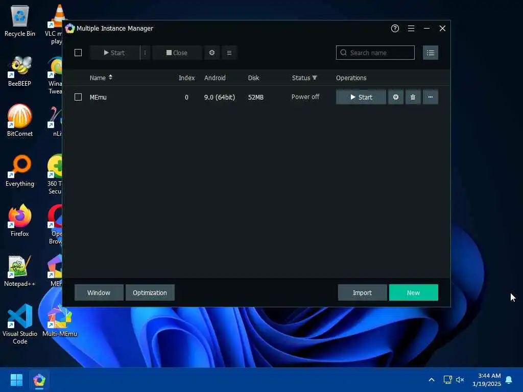Open Windows Start menu
523x392 pixels.
click(16, 380)
